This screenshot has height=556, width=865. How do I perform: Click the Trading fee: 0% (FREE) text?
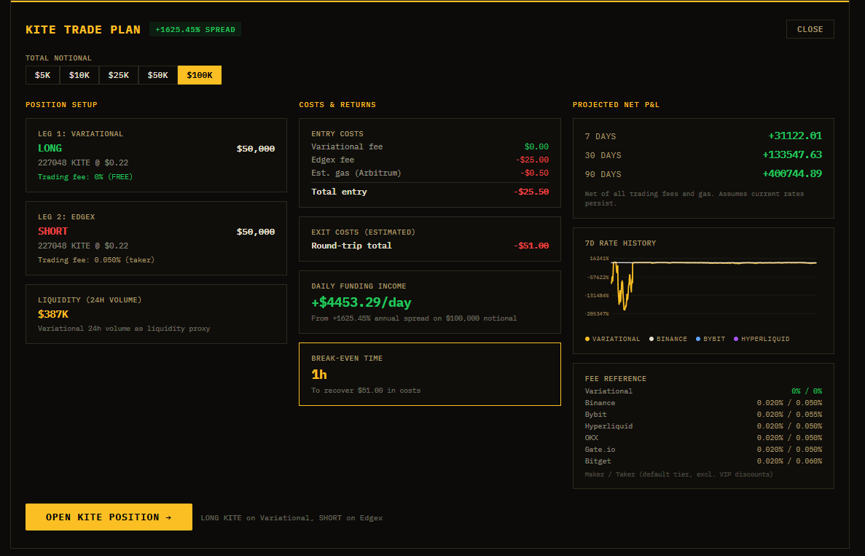pos(85,177)
